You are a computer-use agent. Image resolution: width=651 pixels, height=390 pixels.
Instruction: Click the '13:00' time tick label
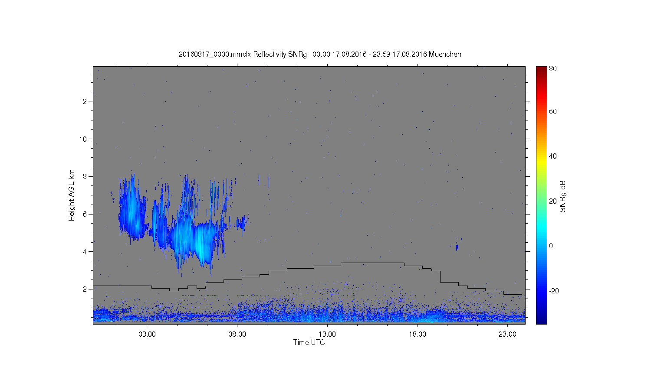(327, 335)
